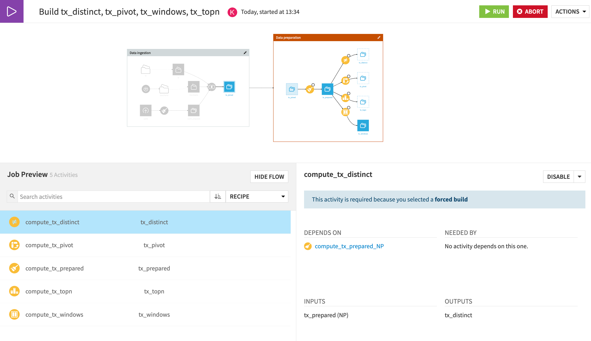Open the ACTIONS dropdown
Viewport: 591px width, 341px height.
tap(570, 11)
